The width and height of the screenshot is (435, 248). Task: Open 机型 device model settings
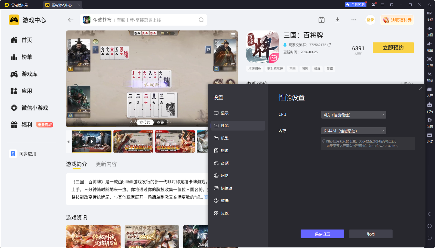[238, 138]
